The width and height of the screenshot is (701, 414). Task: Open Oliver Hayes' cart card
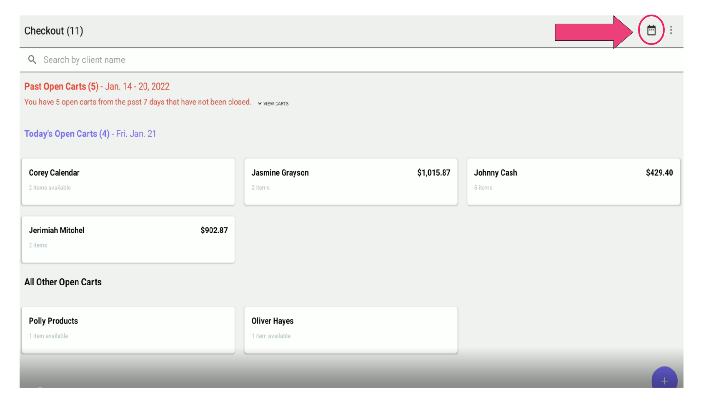coord(350,330)
